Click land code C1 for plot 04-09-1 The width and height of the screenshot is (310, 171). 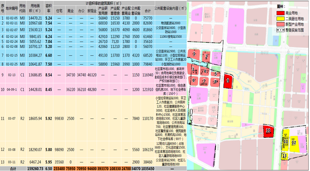[x=22, y=89]
